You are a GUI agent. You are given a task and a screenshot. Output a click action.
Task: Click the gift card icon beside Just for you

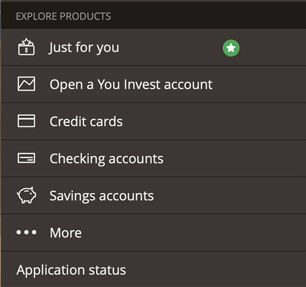[27, 47]
